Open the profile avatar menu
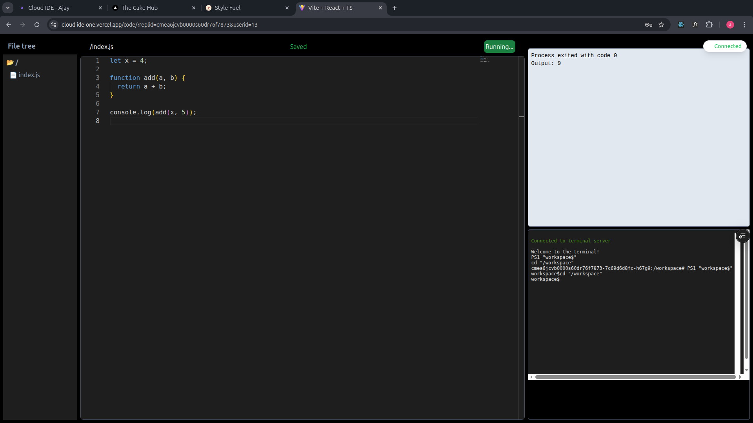 tap(730, 25)
